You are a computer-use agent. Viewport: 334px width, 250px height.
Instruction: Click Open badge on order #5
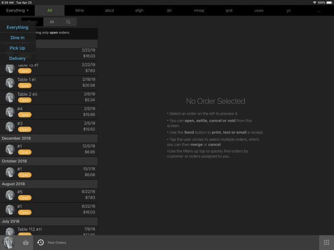click(24, 198)
